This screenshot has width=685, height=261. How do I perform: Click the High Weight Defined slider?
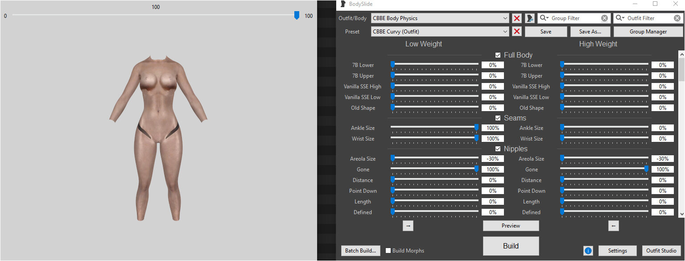tap(604, 212)
